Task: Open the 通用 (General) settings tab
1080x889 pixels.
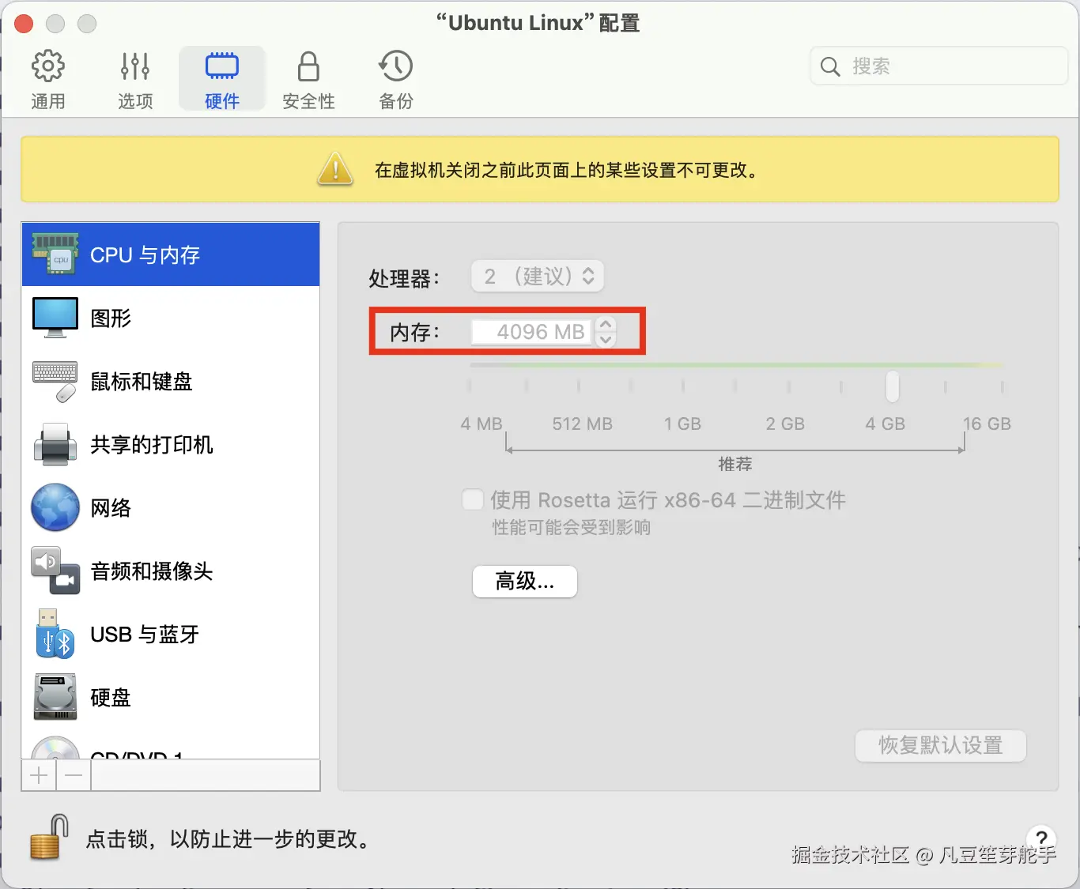Action: point(47,79)
